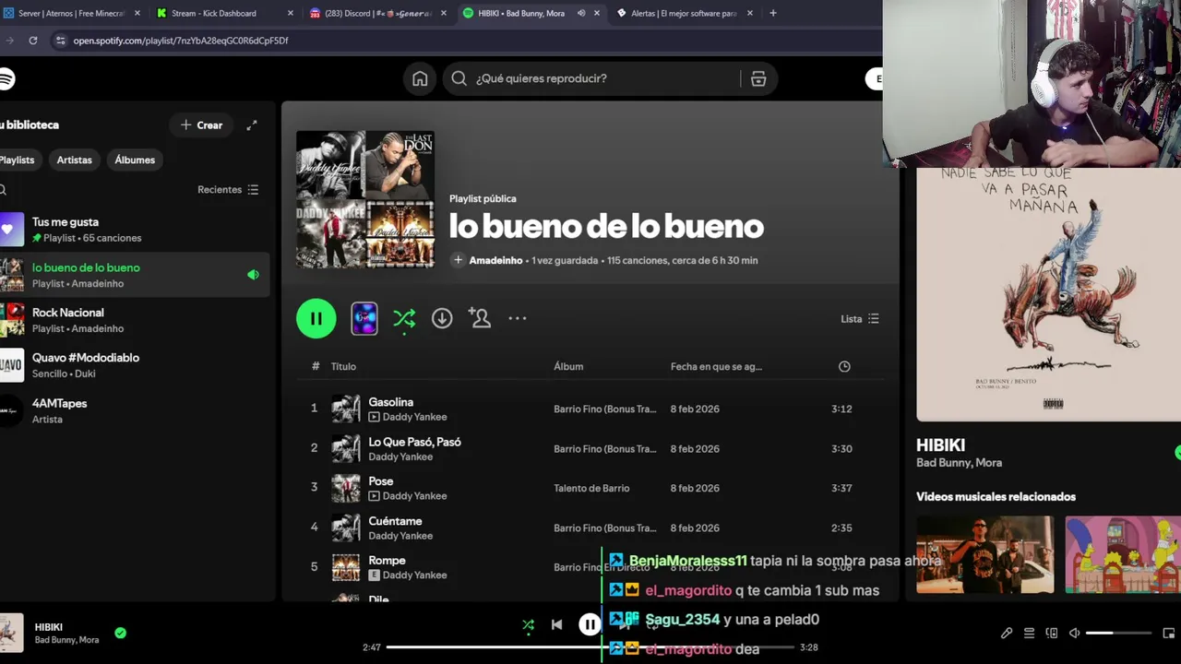The image size is (1181, 664).
Task: Sort tracks by Título column header
Action: [343, 367]
